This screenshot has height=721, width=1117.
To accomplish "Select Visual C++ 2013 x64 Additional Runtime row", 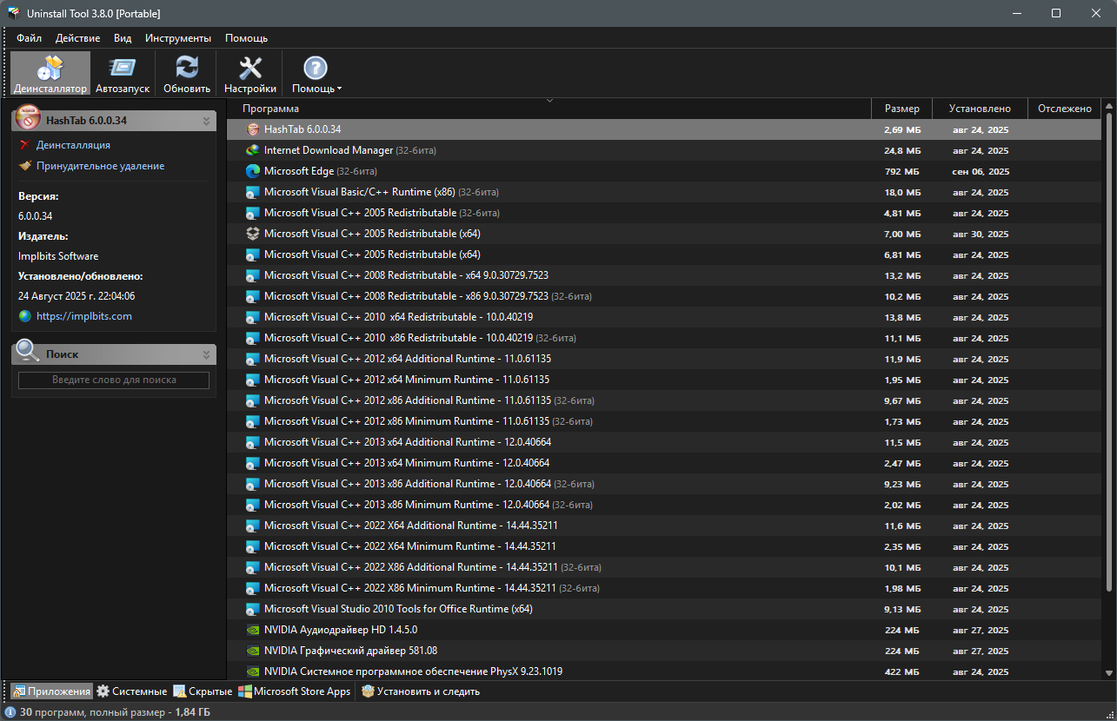I will (664, 442).
